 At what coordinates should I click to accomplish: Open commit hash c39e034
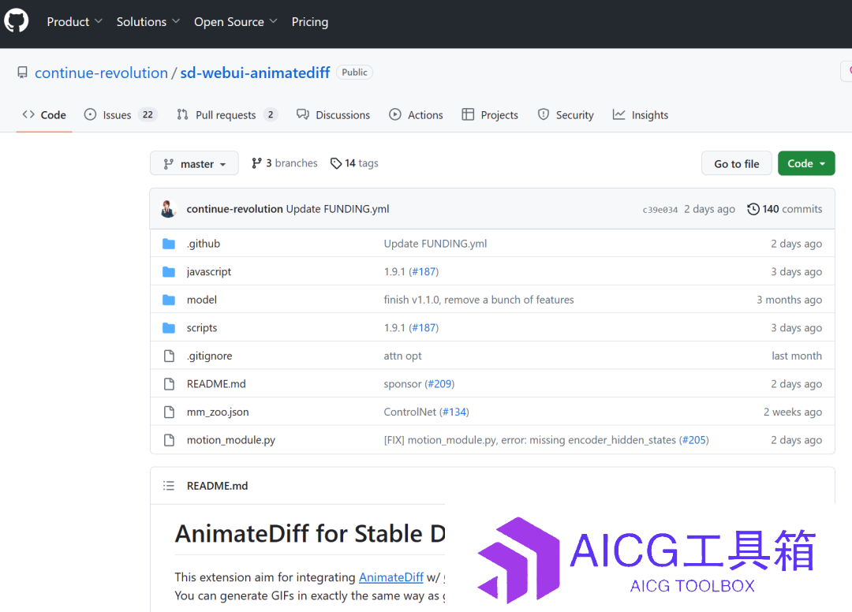(660, 210)
